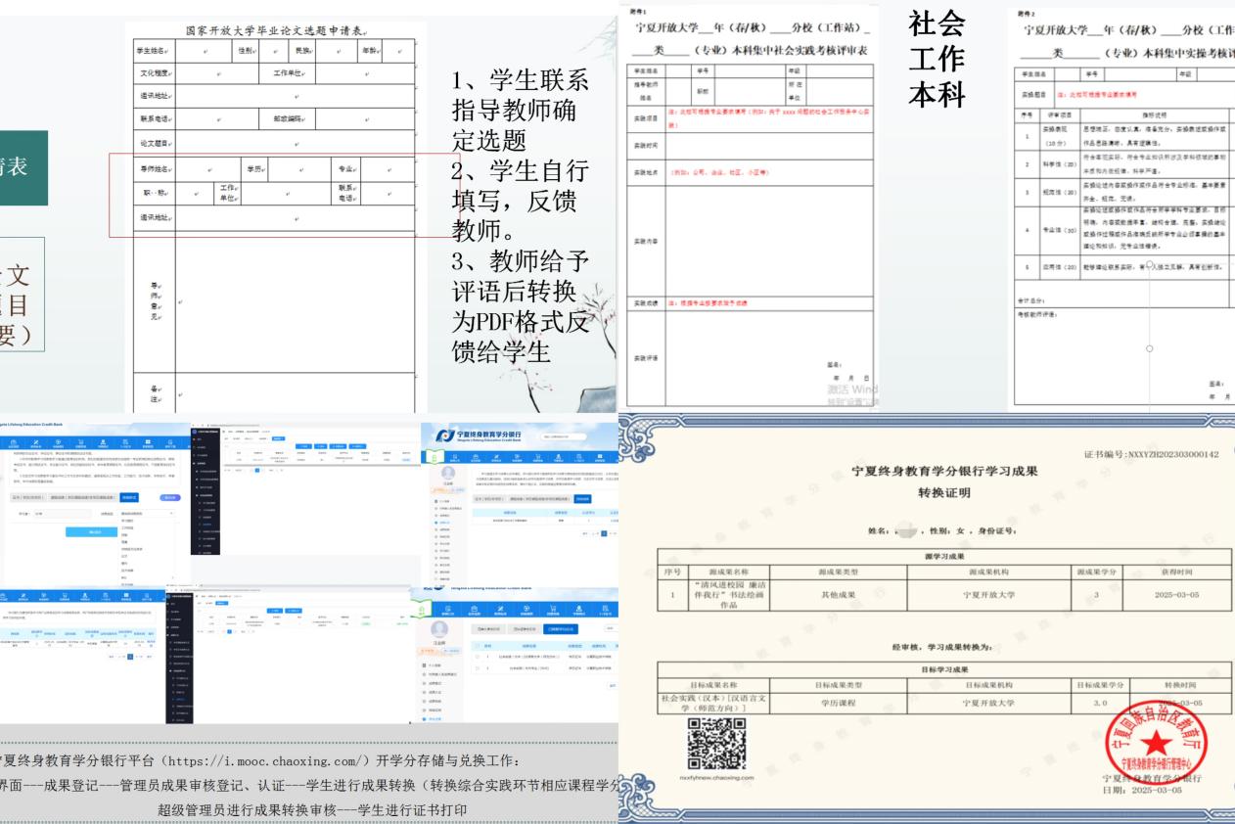Click the 应用性（20） item in the 附件2 form
This screenshot has height=824, width=1235.
coord(1059,267)
